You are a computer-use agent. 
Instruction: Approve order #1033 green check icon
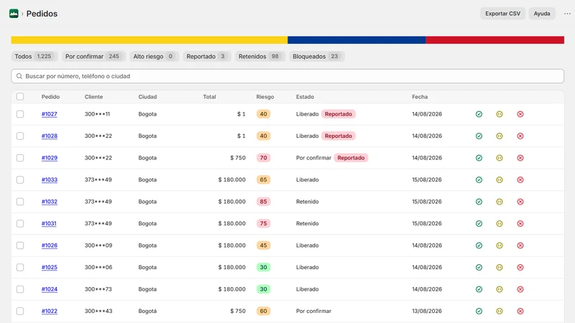coord(479,180)
